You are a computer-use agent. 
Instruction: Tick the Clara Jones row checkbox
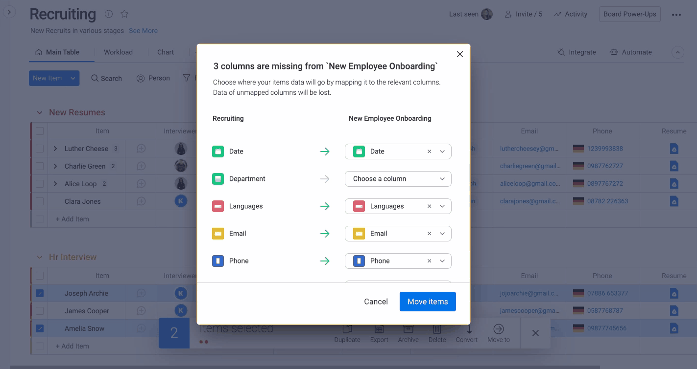[x=40, y=201]
